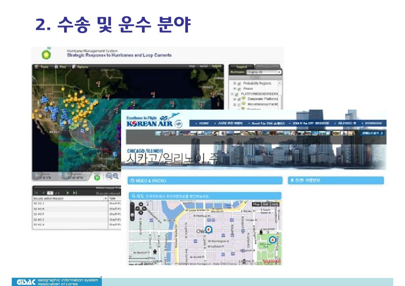Screen dimensions: 405x286
Task: Switch Chicago map to Sat view
Action: click(x=265, y=204)
